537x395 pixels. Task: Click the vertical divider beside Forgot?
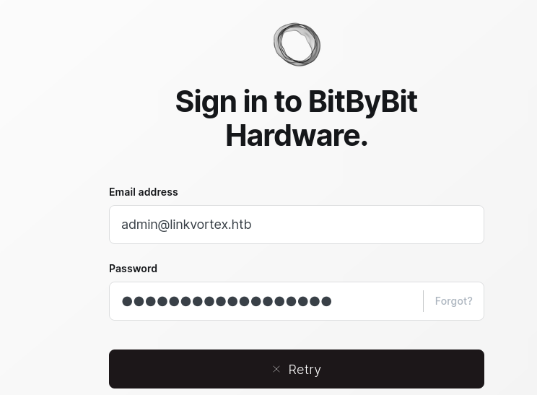click(x=423, y=301)
